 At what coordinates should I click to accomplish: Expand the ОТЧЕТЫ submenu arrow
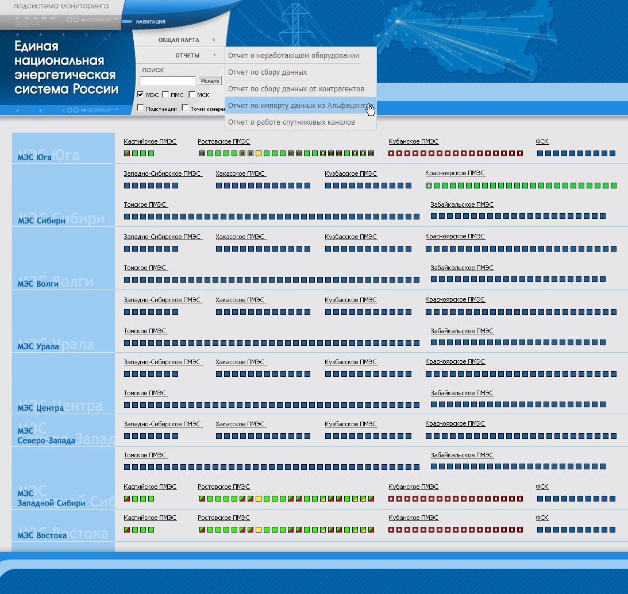click(x=214, y=55)
